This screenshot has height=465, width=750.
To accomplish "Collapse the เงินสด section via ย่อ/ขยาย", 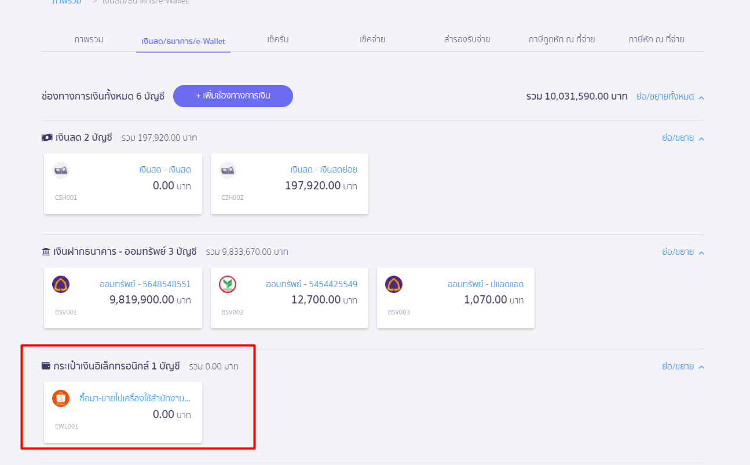I will tap(683, 138).
